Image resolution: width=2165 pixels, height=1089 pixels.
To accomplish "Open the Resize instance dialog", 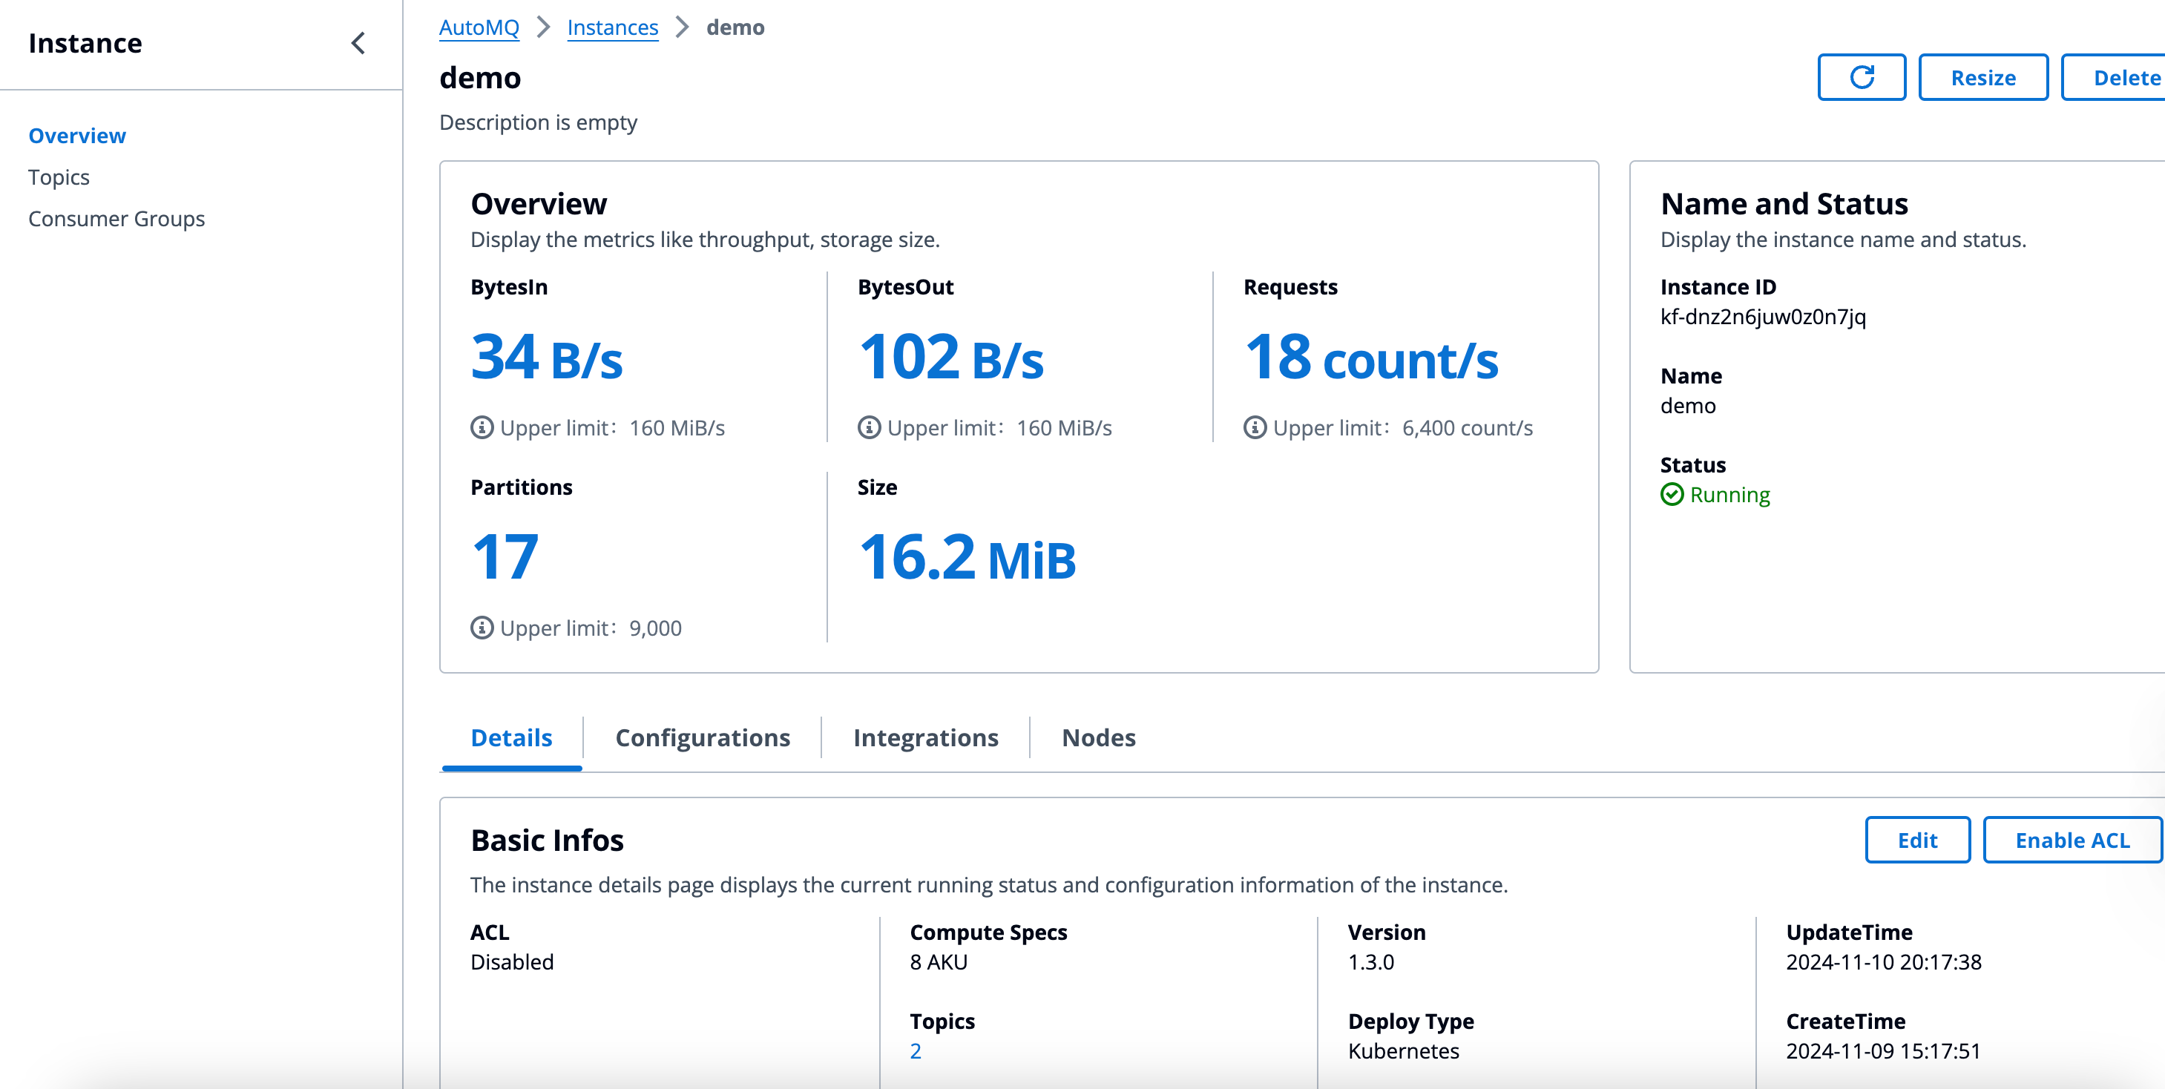I will point(1983,77).
